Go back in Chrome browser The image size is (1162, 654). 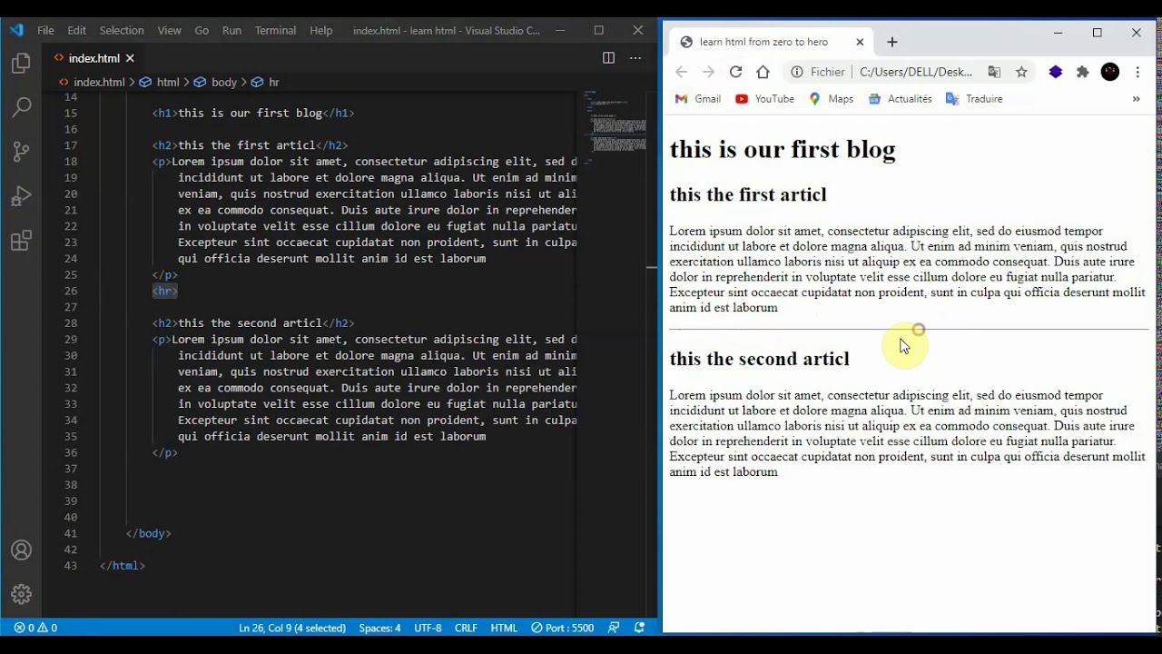click(x=681, y=72)
